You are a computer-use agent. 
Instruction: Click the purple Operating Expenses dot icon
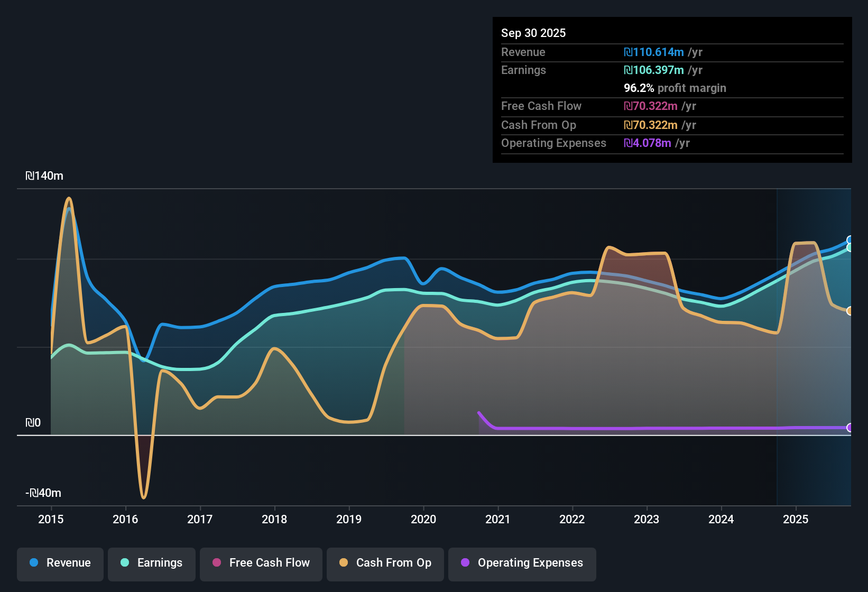[x=465, y=563]
